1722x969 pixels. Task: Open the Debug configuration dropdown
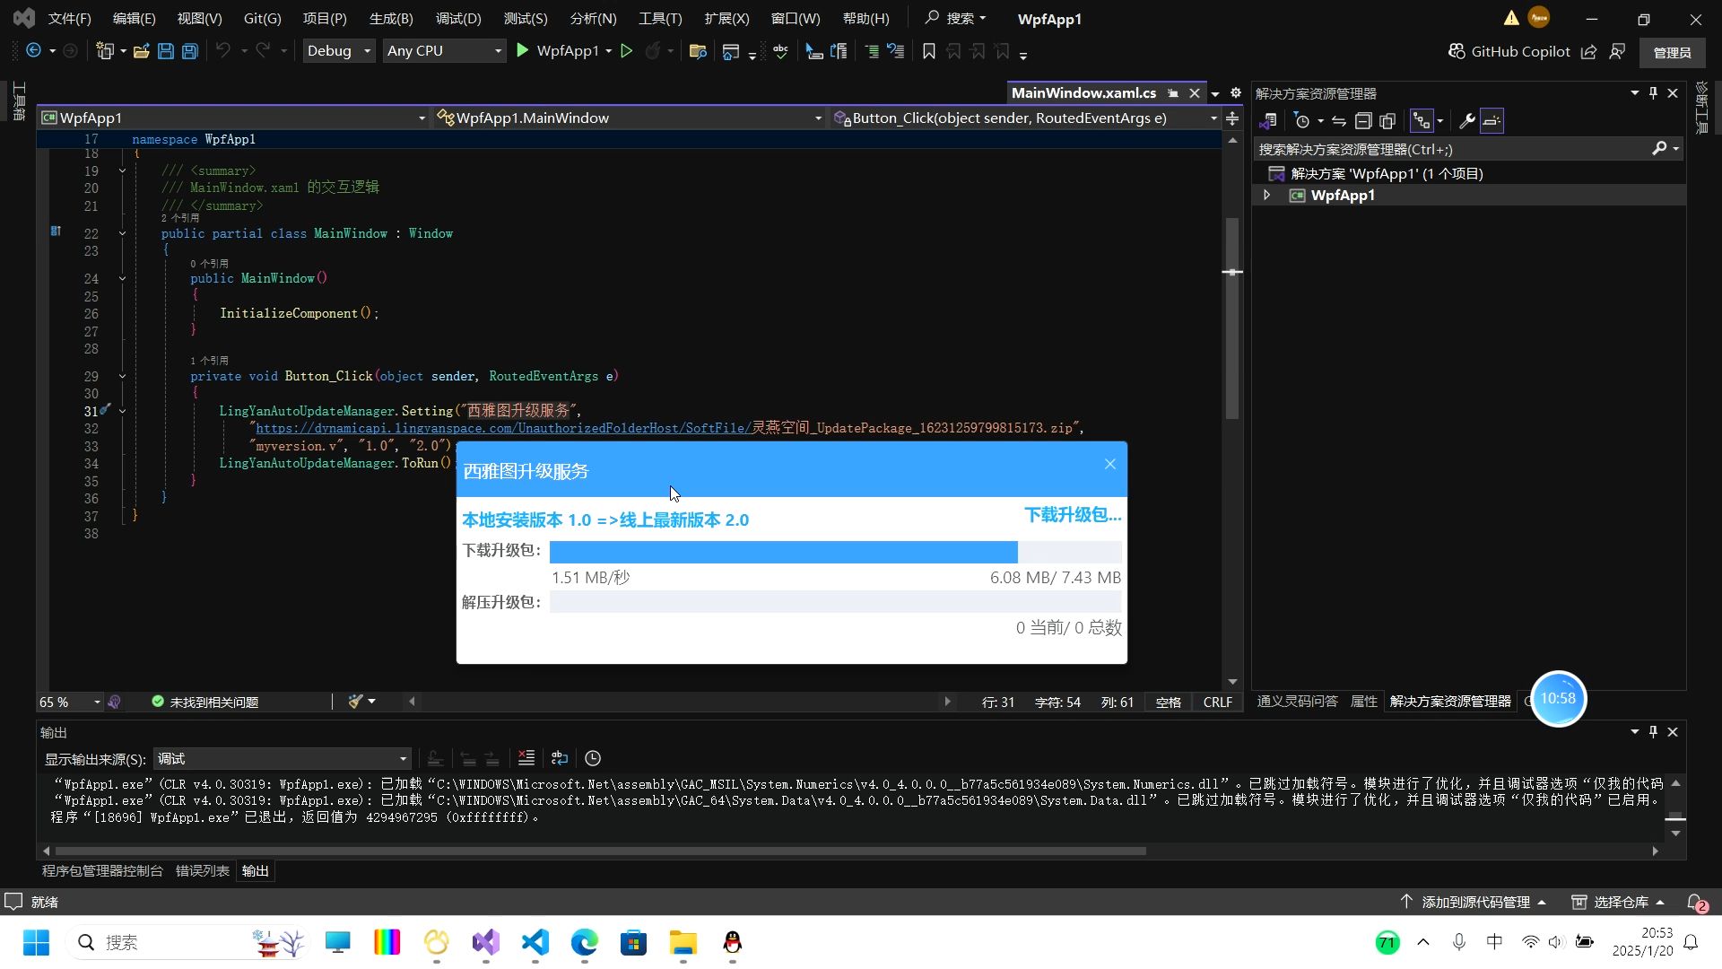(x=338, y=51)
